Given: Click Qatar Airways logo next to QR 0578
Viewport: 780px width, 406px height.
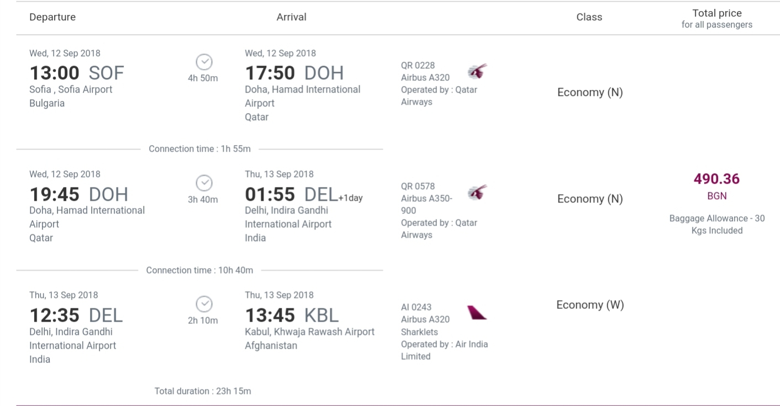Looking at the screenshot, I should click(x=477, y=192).
